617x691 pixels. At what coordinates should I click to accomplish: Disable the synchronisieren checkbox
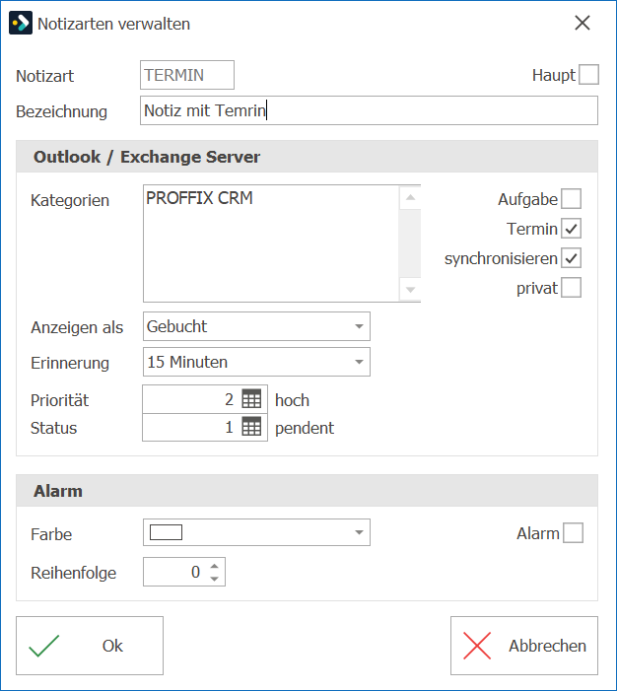(571, 258)
